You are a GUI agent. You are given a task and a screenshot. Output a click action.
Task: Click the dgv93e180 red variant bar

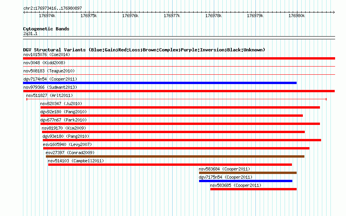tap(182, 140)
